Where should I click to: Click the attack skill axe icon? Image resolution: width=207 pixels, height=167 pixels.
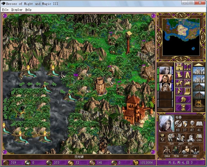[178, 124]
